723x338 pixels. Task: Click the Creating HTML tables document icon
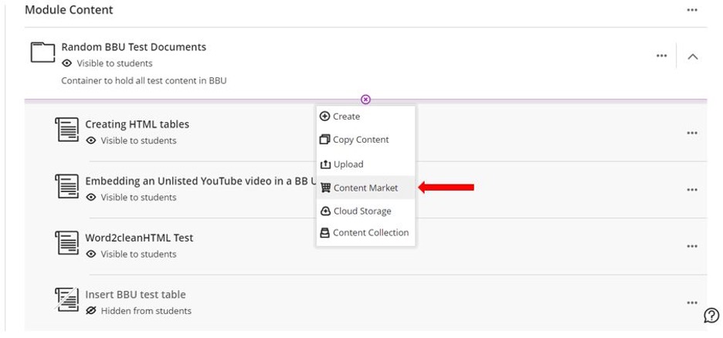click(67, 130)
